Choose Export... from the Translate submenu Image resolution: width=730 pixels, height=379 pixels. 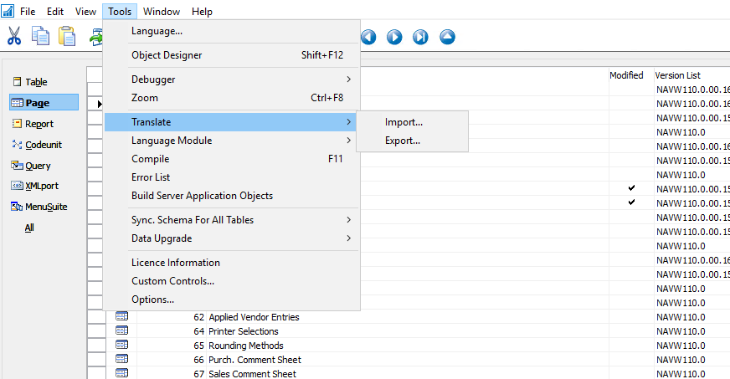click(403, 141)
